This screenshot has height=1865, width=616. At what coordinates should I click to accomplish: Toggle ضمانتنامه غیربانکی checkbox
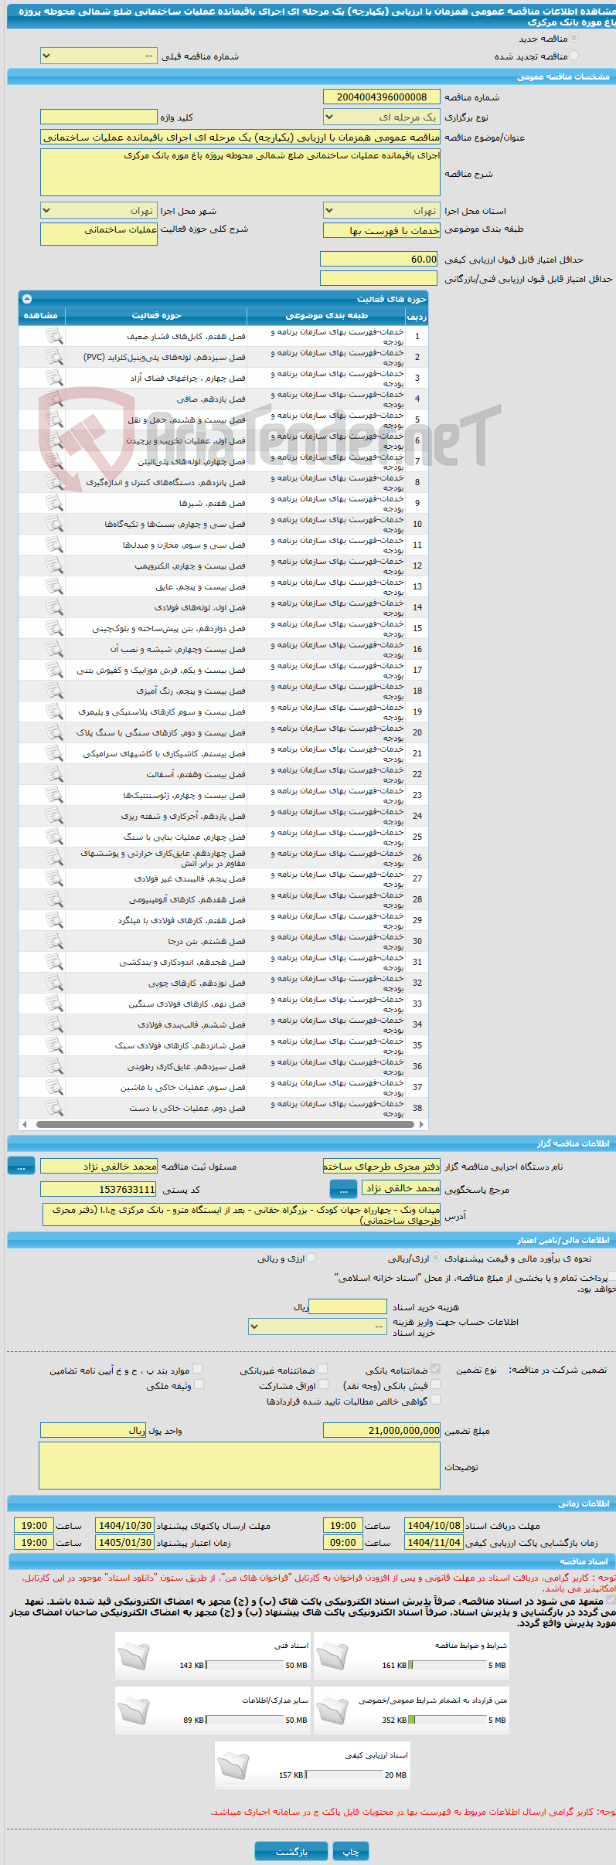click(x=323, y=1369)
